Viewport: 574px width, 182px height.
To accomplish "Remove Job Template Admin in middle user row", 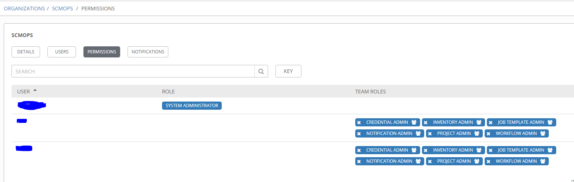I will tap(491, 123).
